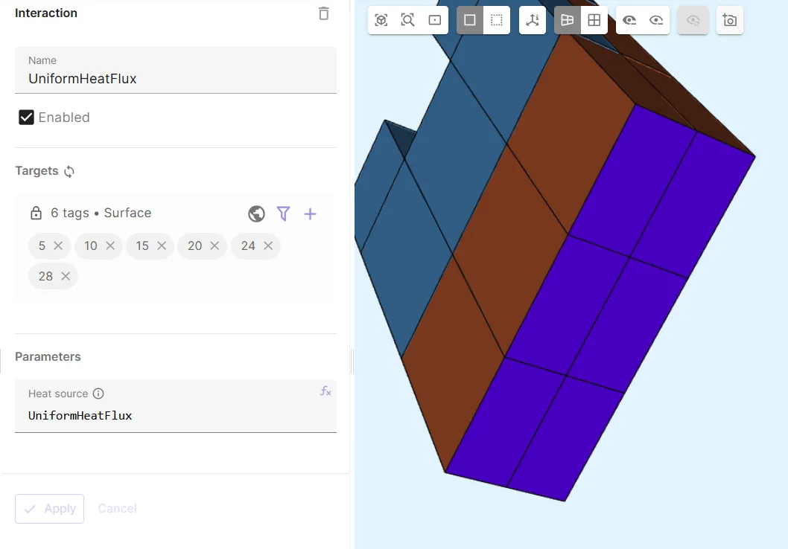Screen dimensions: 788x549
Task: Take a viewport screenshot with camera icon
Action: pyautogui.click(x=729, y=21)
